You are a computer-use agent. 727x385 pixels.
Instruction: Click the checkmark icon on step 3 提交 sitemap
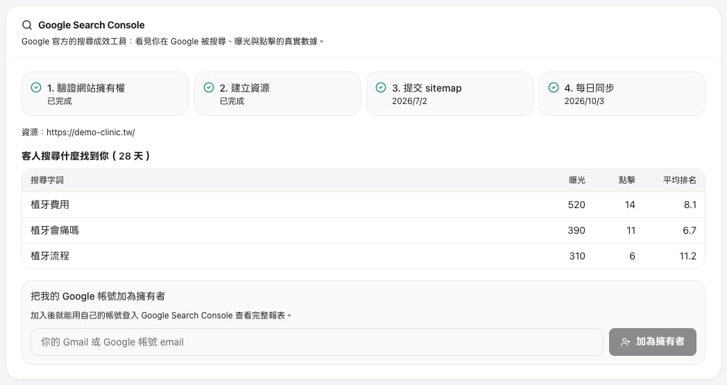tap(381, 87)
